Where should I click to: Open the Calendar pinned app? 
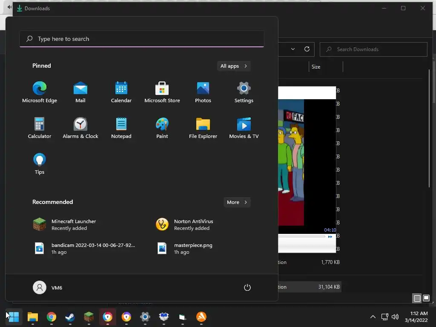click(121, 92)
